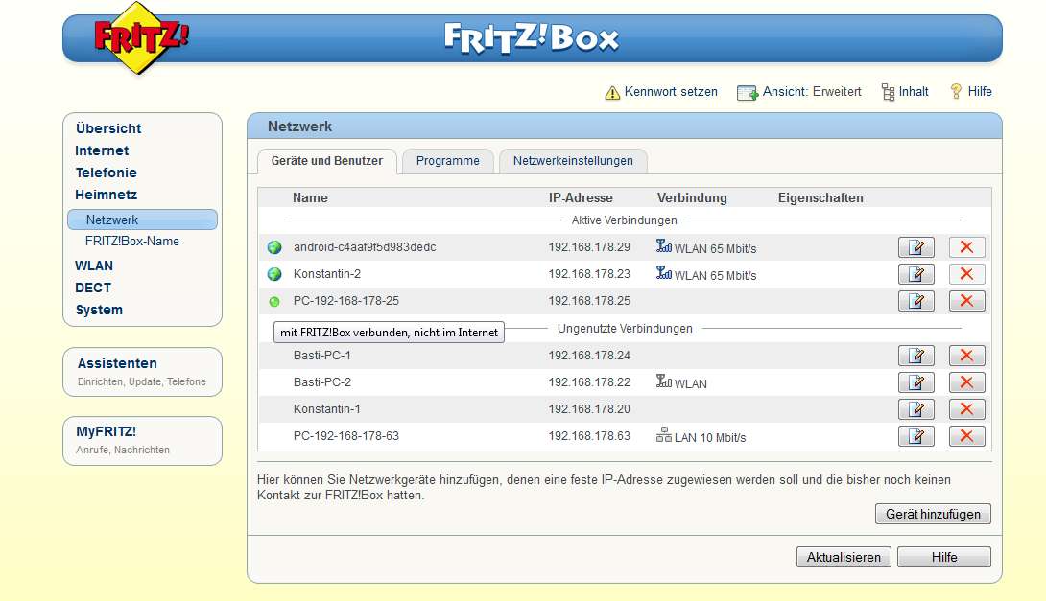Open the Internet menu section

click(102, 150)
